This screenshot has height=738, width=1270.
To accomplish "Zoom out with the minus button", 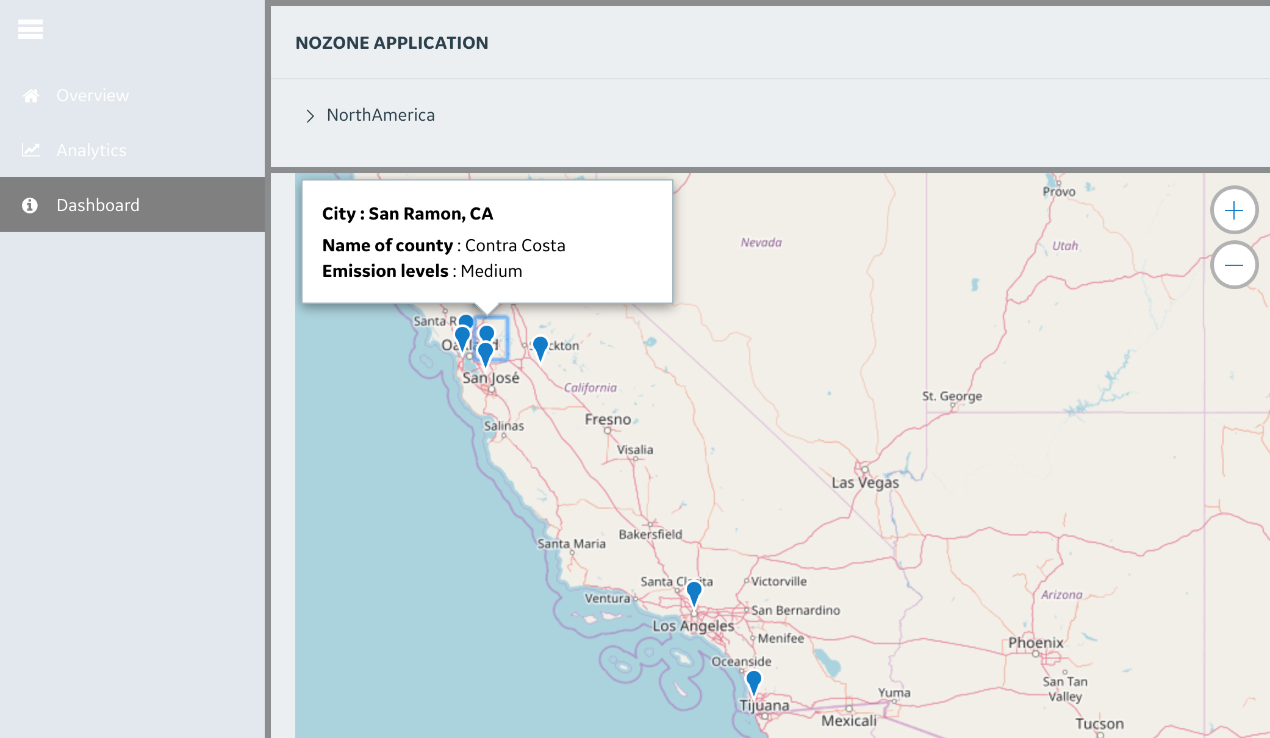I will (1233, 265).
